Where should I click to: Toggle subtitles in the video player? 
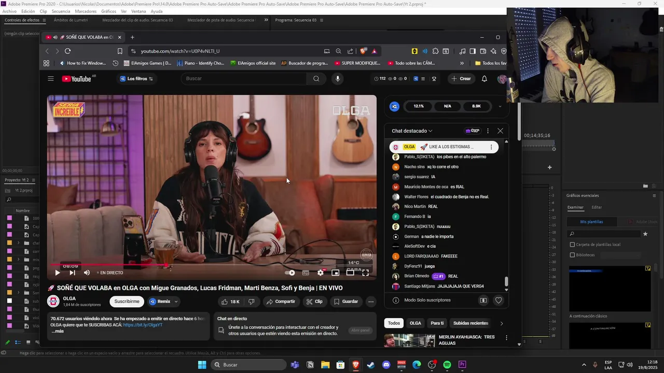coord(306,272)
